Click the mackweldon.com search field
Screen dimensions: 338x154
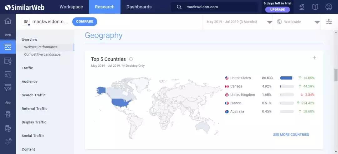pyautogui.click(x=214, y=7)
